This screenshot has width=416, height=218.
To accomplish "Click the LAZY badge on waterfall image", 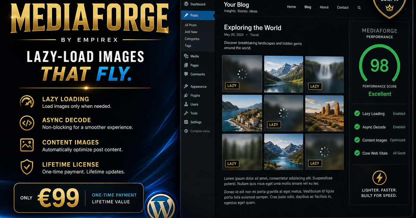I will point(315,86).
